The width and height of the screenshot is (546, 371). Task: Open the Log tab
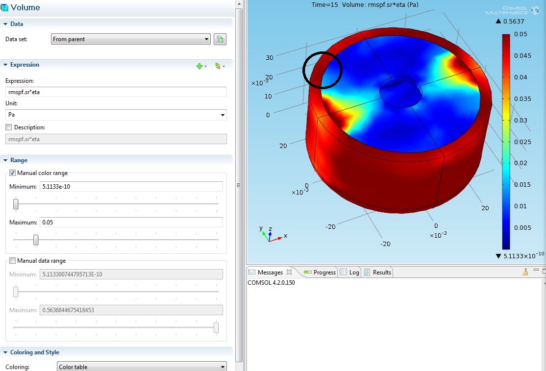click(x=350, y=272)
